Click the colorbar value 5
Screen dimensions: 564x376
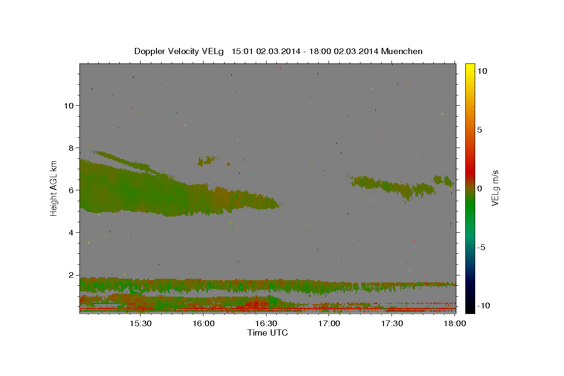(x=479, y=130)
